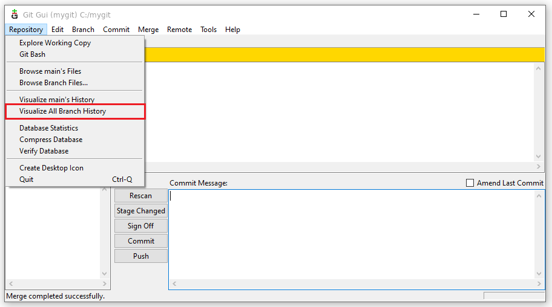
Task: Select Browse main's Files
Action: pos(75,71)
